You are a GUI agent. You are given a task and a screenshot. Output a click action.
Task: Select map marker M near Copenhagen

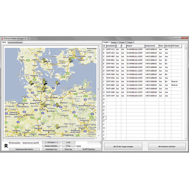[x=70, y=60]
